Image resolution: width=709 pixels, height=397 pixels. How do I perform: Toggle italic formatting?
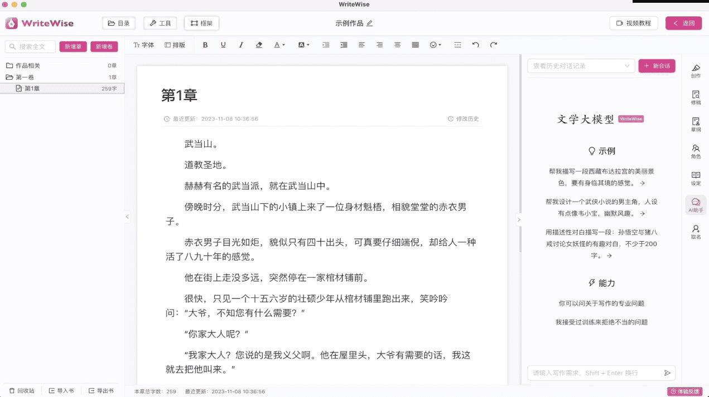pyautogui.click(x=241, y=45)
